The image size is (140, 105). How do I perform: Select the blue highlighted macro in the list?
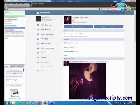click(x=15, y=28)
